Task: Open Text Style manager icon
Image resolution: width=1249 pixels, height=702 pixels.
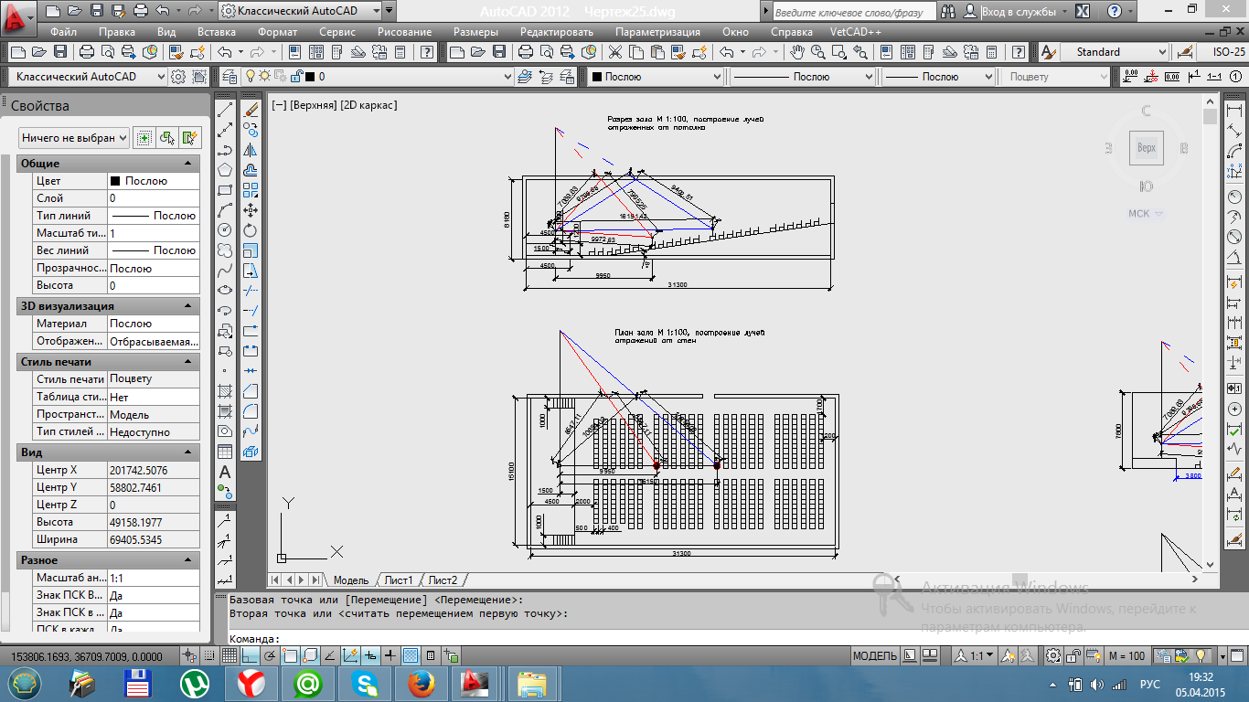Action: click(x=1050, y=52)
